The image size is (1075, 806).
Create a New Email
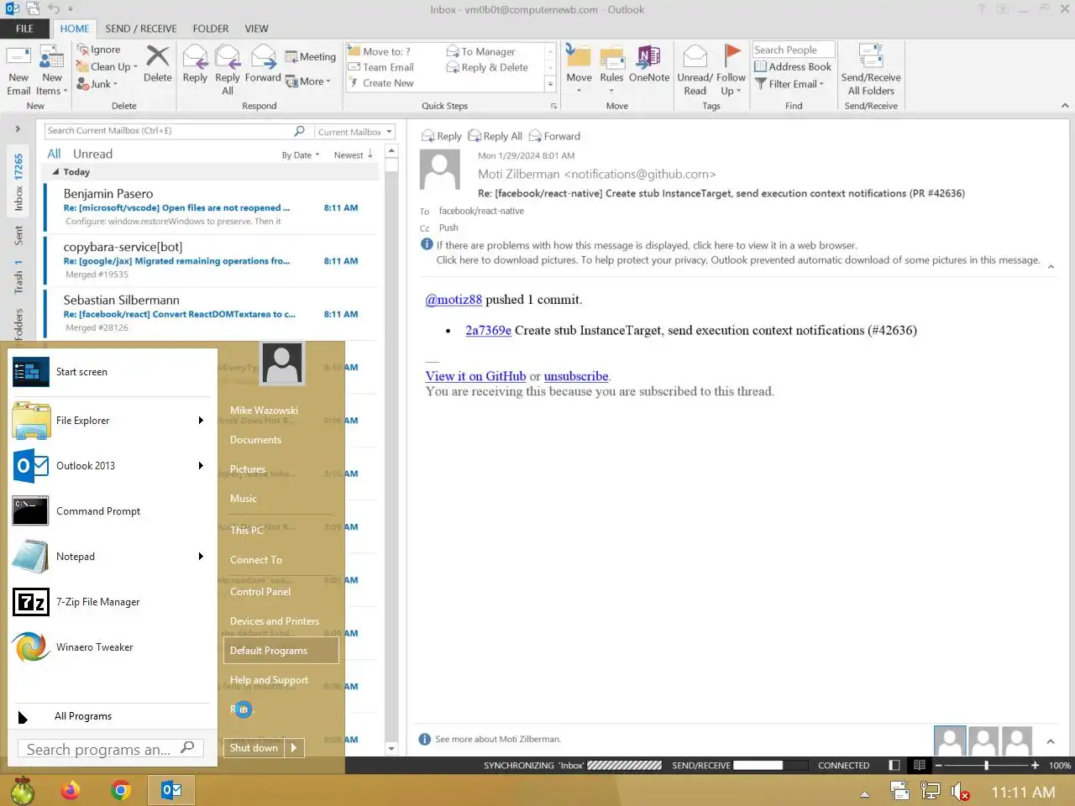18,71
